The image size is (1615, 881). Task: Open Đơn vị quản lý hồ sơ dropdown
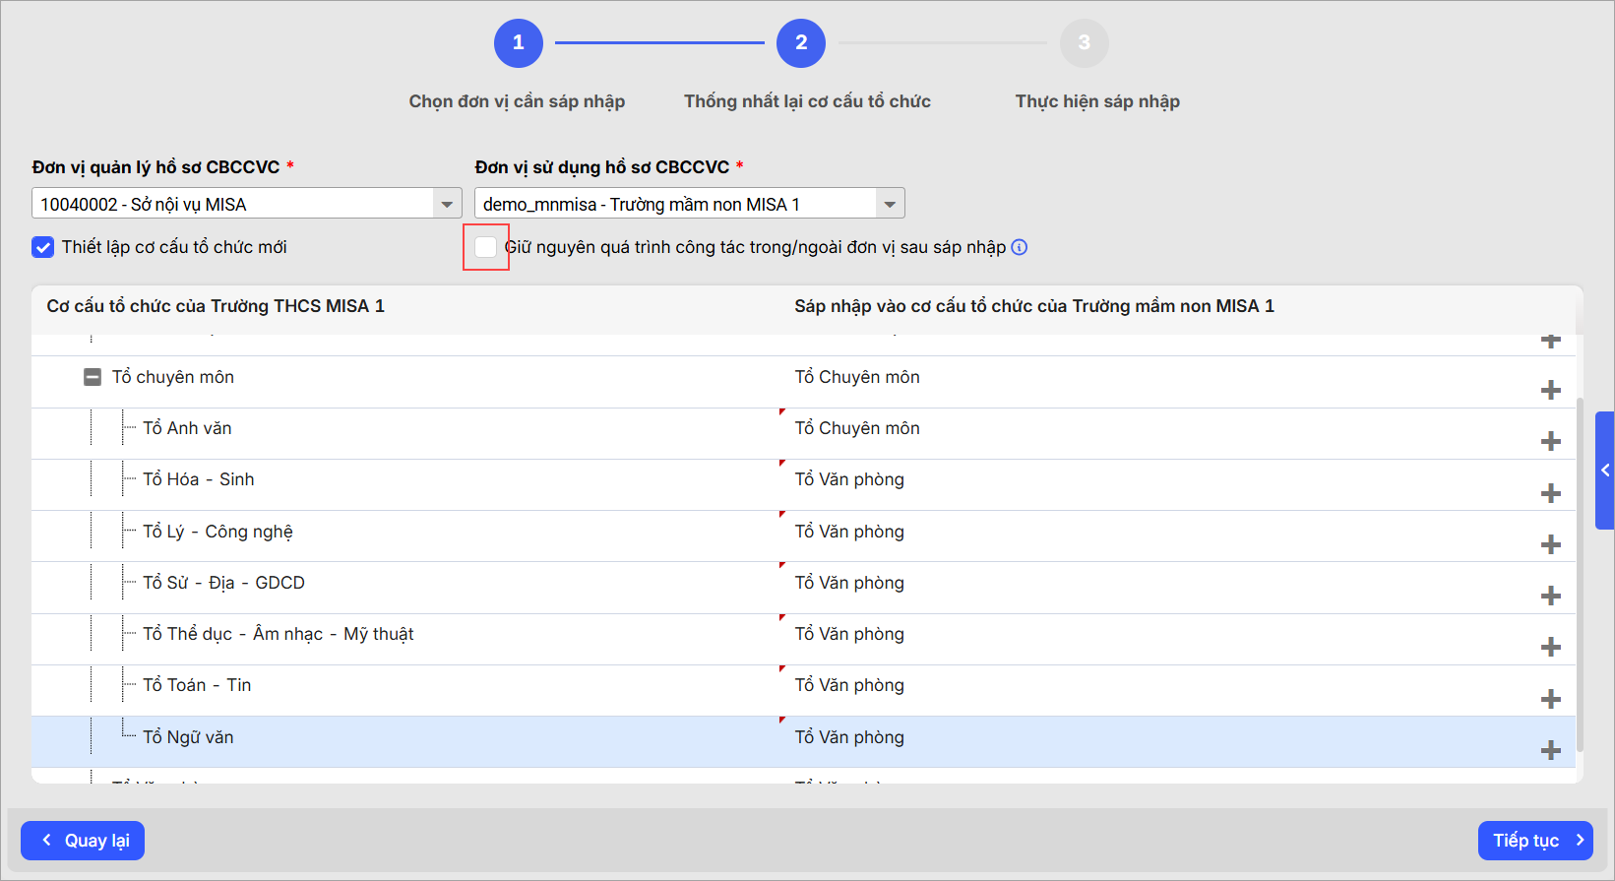tap(447, 204)
